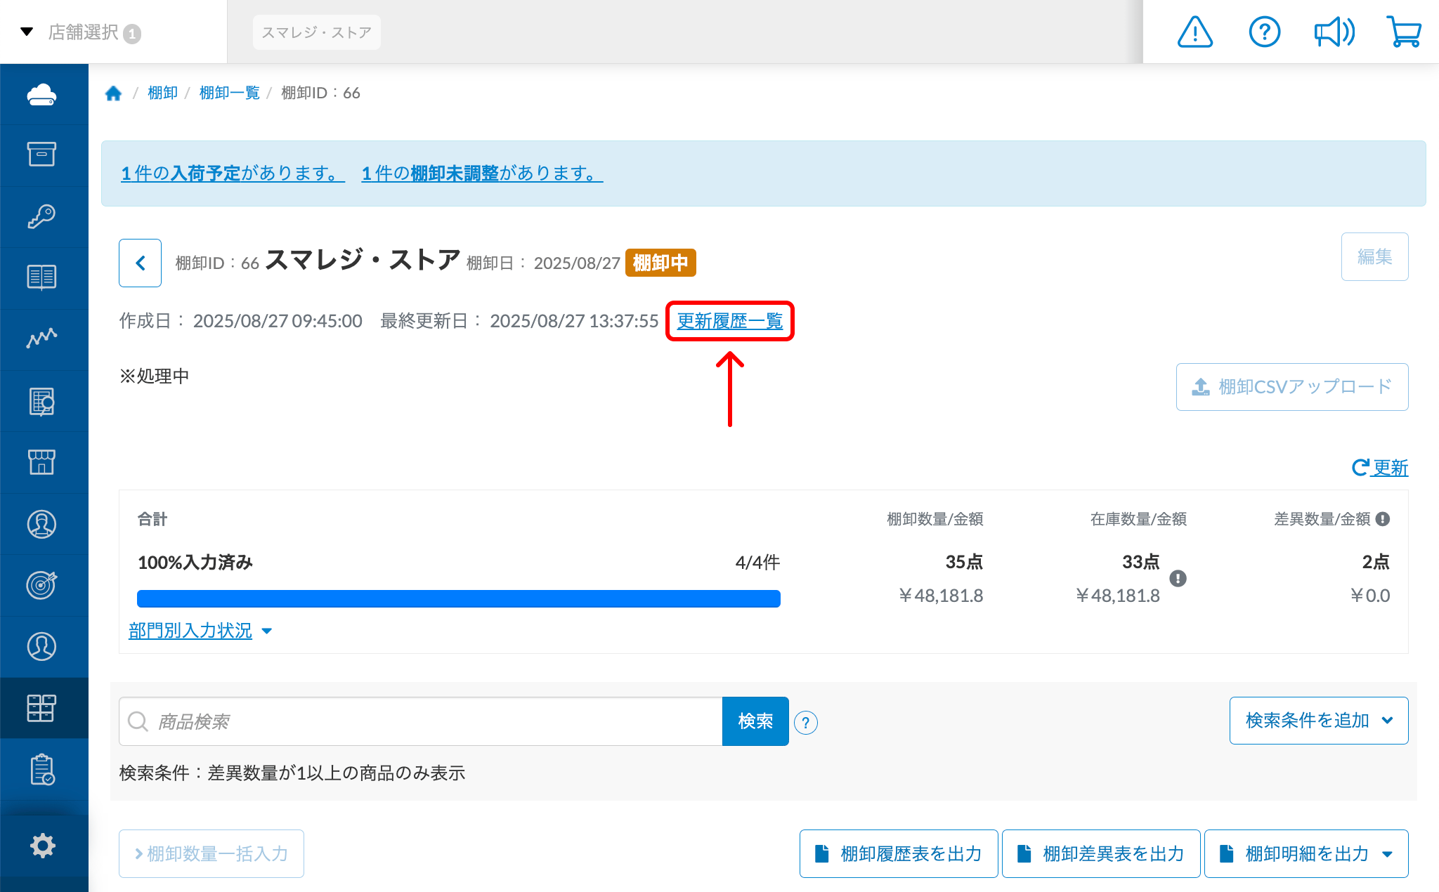Select the store icon in the sidebar
Image resolution: width=1439 pixels, height=892 pixels.
point(43,462)
